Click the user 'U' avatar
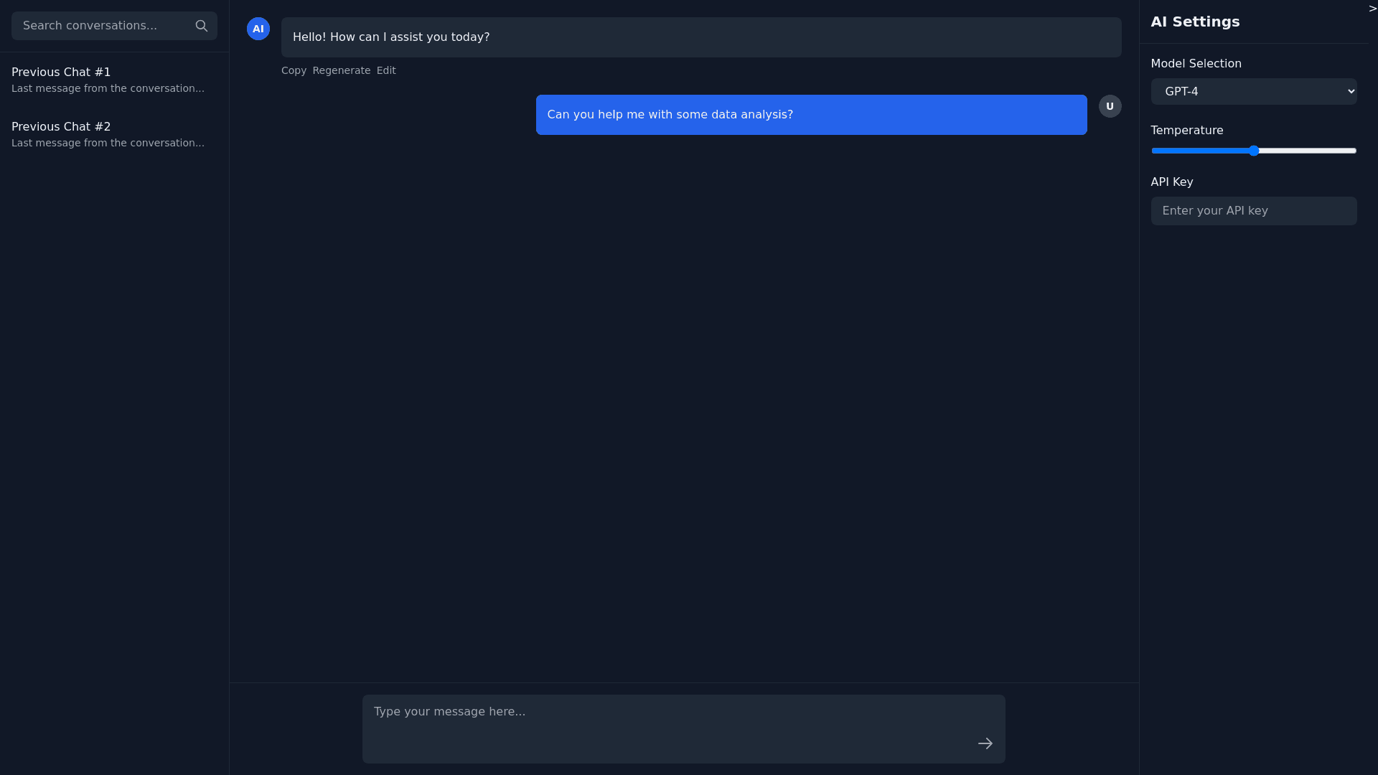 click(1110, 106)
